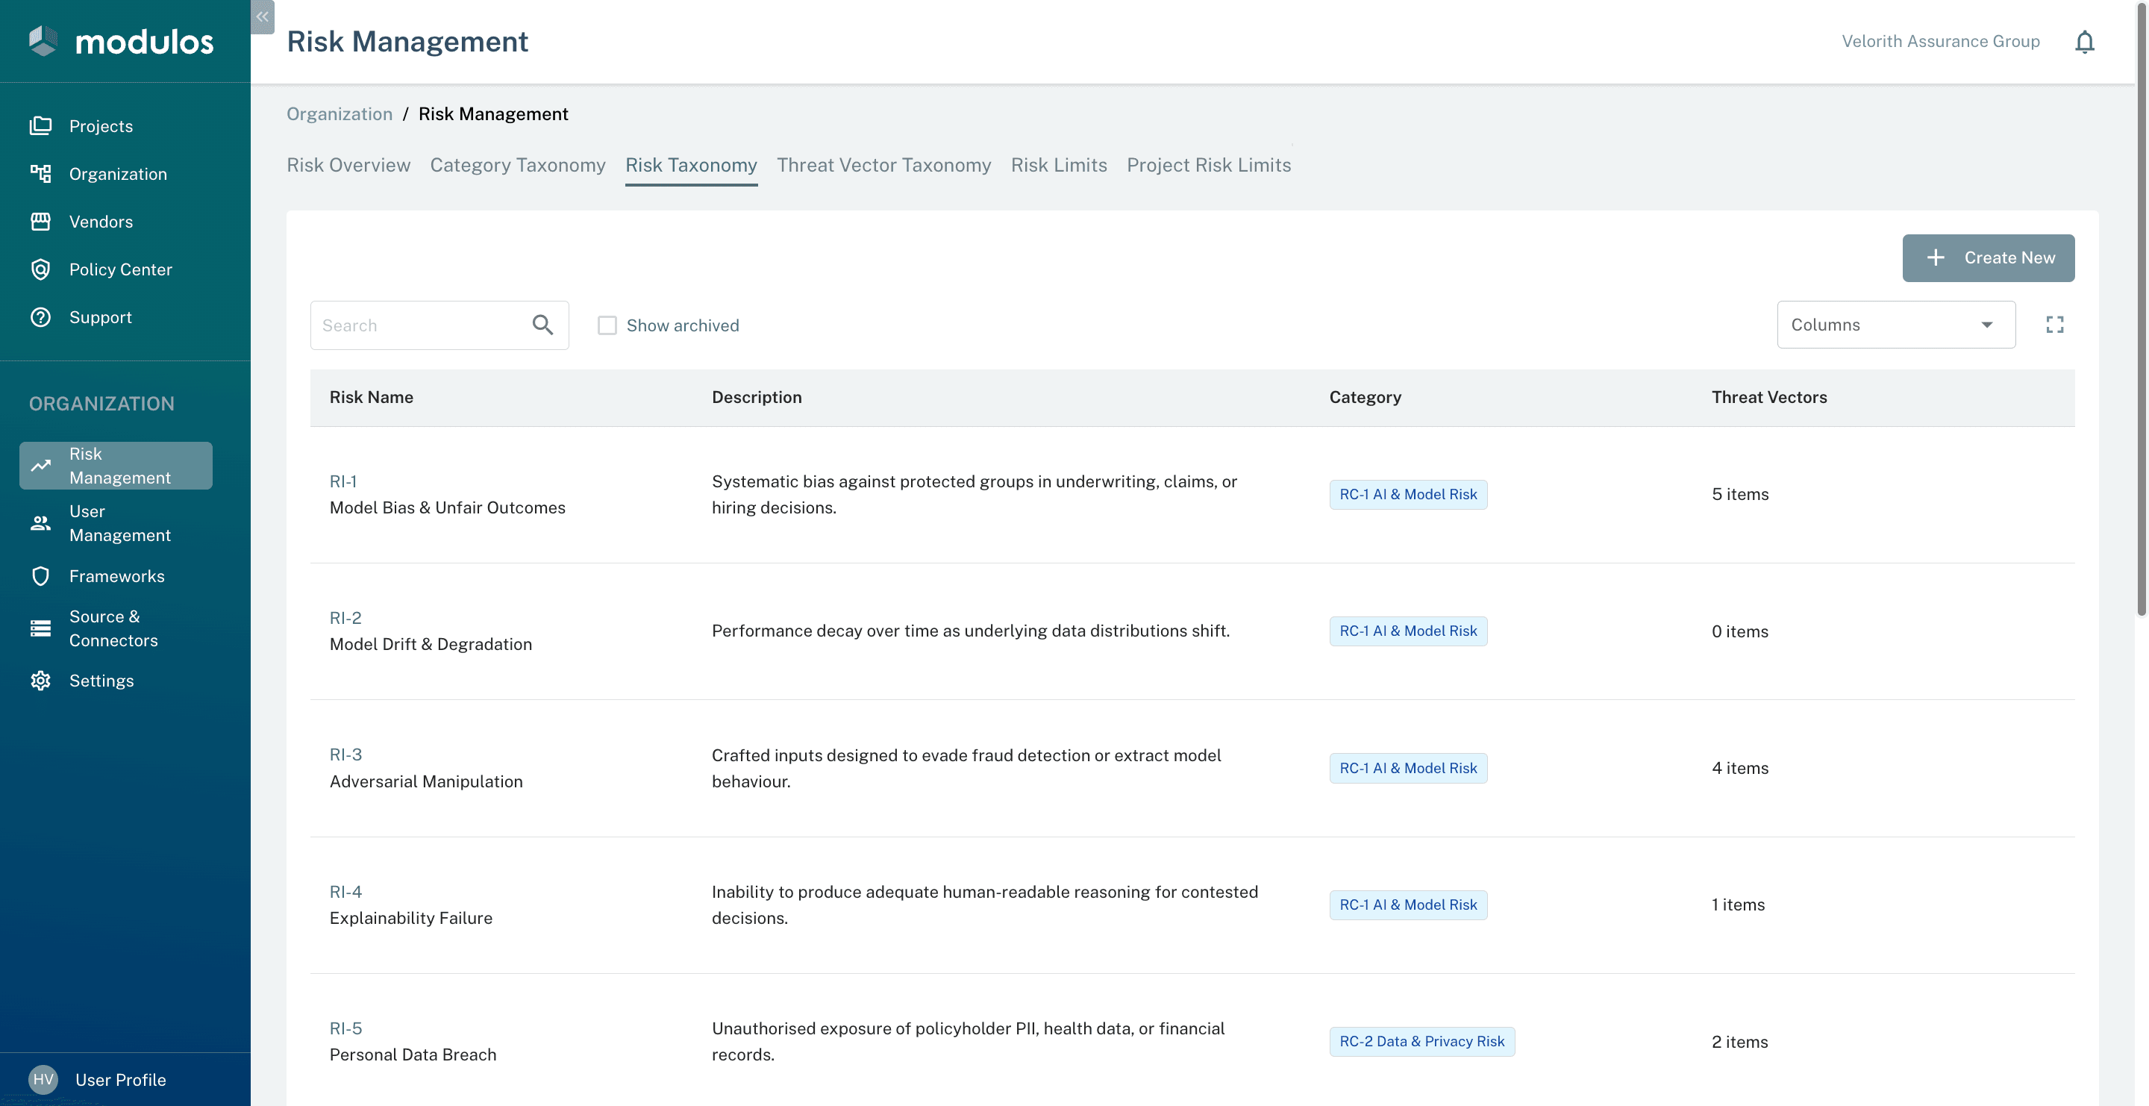Click the modulos logo icon
Screen dimensions: 2149x1106
coord(43,41)
